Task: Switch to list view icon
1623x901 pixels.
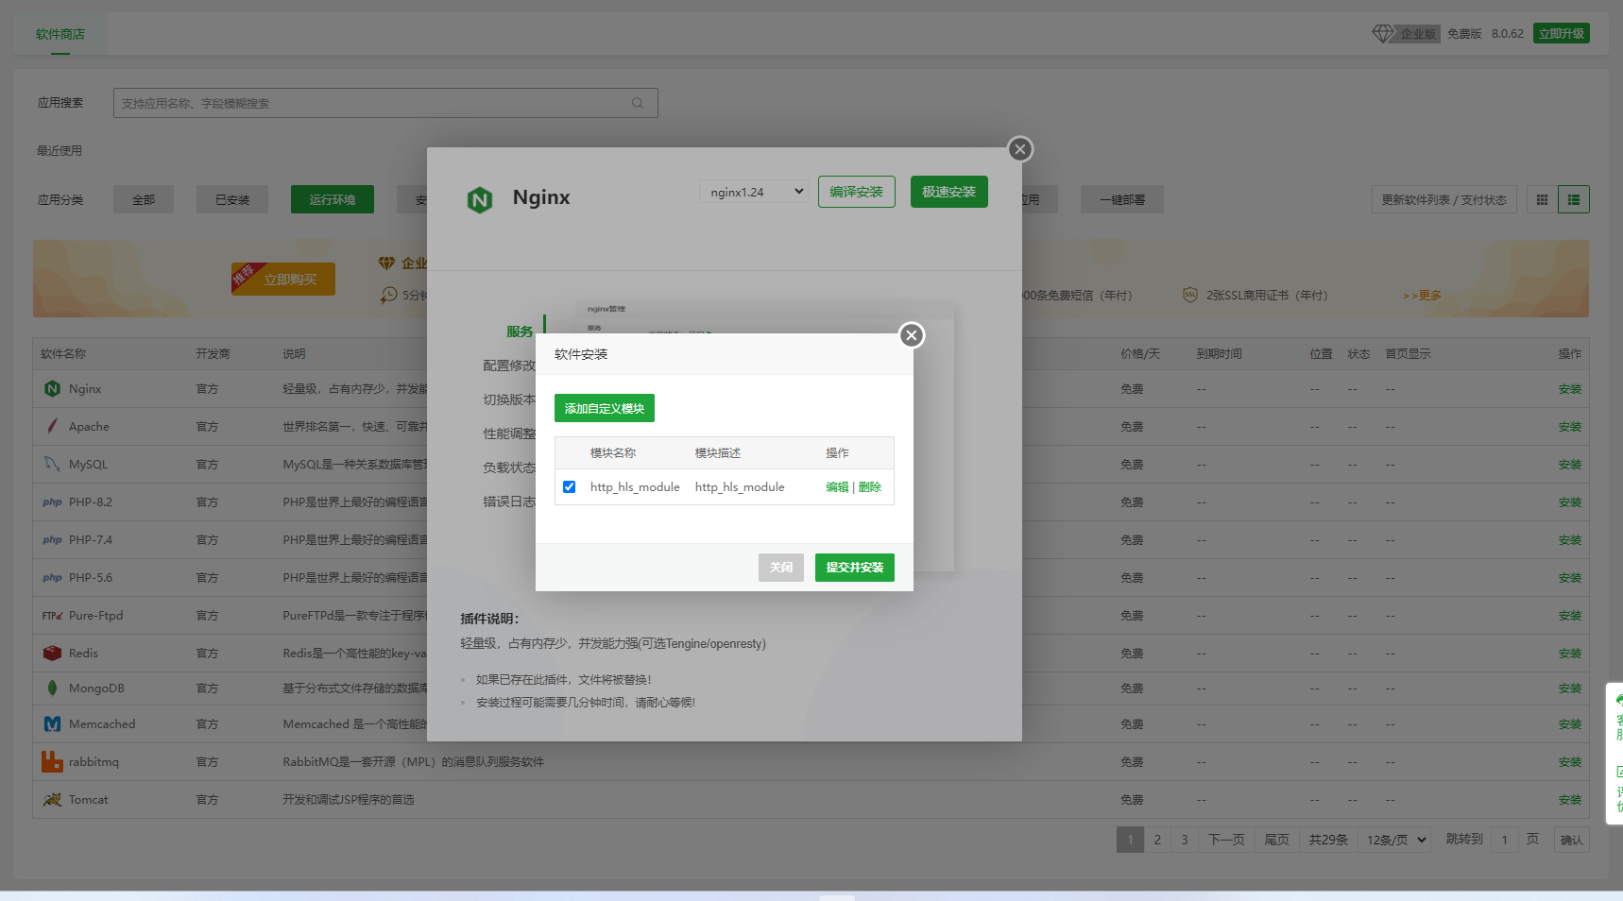Action: pyautogui.click(x=1573, y=199)
